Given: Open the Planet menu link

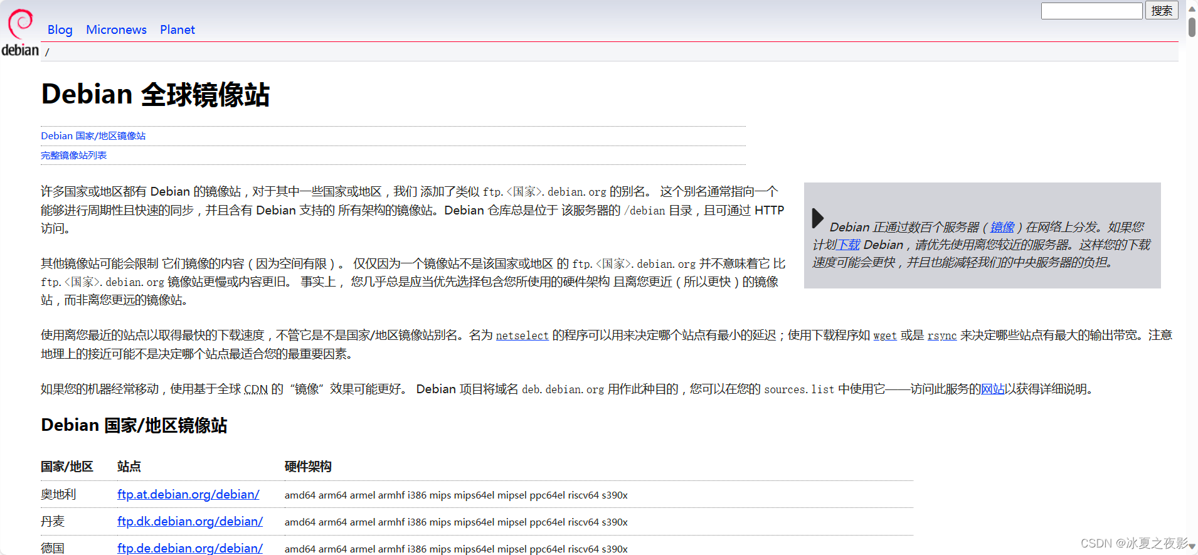Looking at the screenshot, I should [178, 29].
